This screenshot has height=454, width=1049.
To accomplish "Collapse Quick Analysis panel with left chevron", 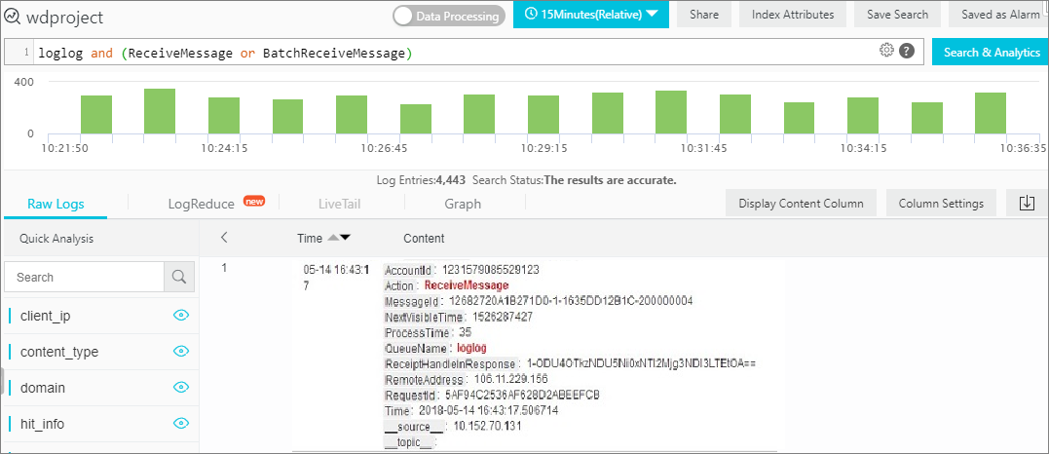I will (224, 237).
